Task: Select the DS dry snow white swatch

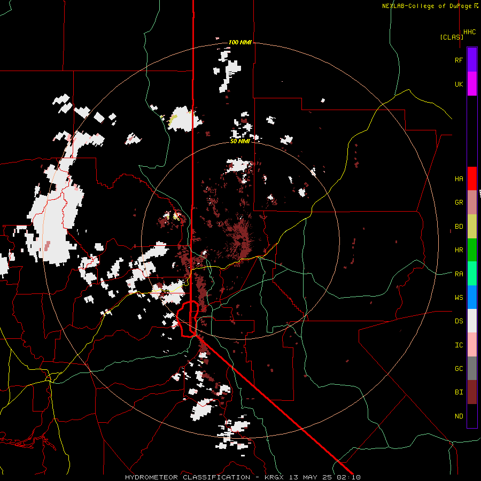Action: tap(472, 321)
